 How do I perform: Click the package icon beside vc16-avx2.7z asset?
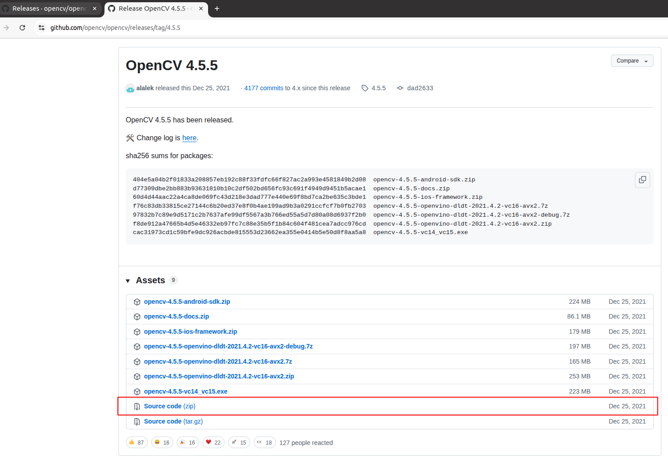click(137, 362)
